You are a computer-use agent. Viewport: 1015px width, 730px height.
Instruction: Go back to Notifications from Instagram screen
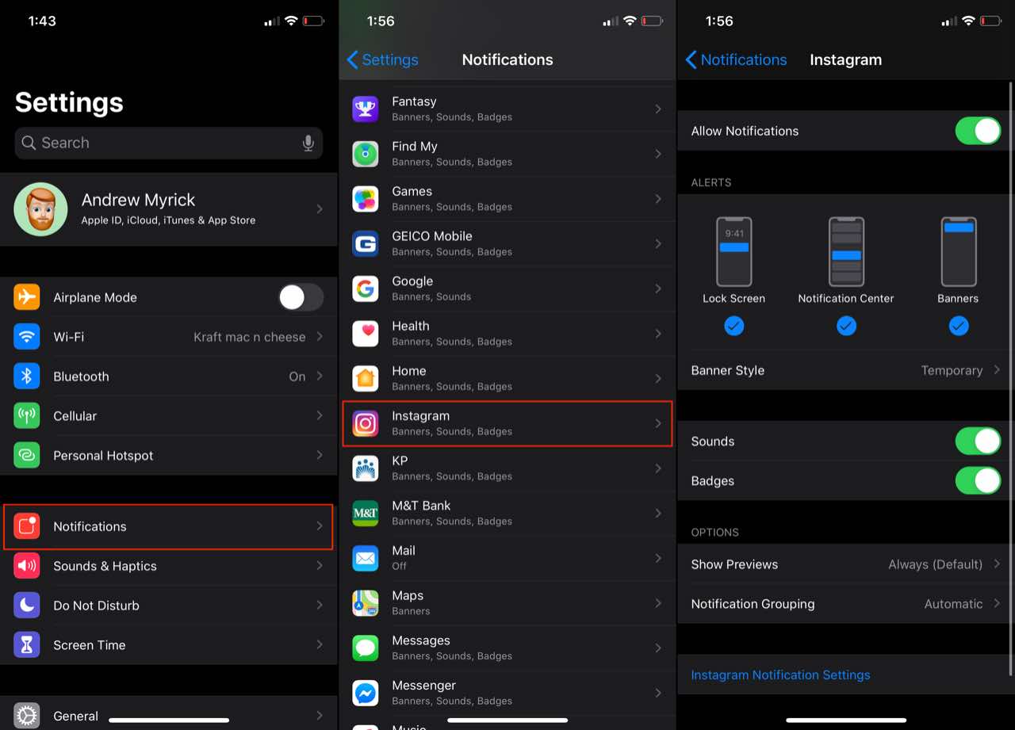[x=736, y=59]
